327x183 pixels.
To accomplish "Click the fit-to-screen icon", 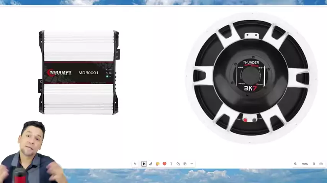I will point(321,164).
